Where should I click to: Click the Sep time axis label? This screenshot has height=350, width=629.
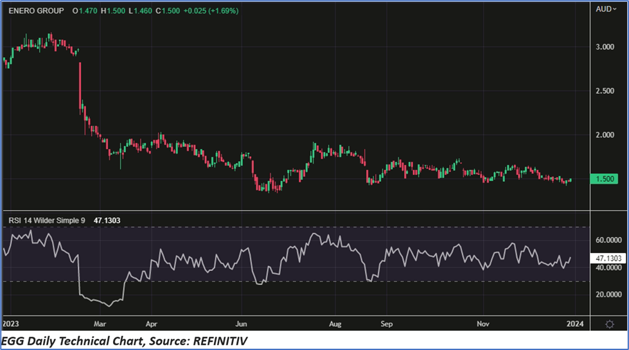386,324
